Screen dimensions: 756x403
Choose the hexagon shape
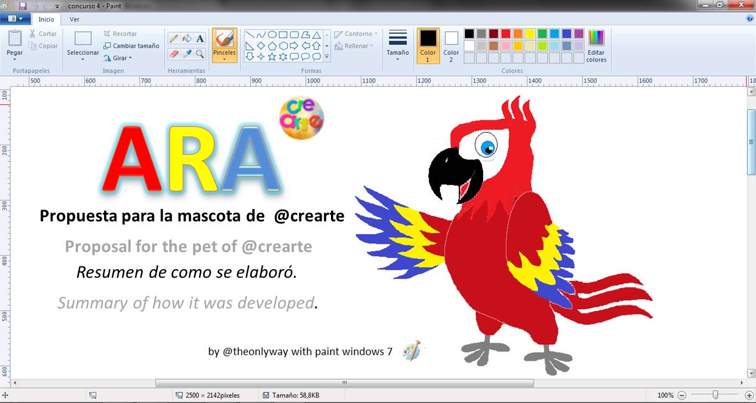click(283, 45)
